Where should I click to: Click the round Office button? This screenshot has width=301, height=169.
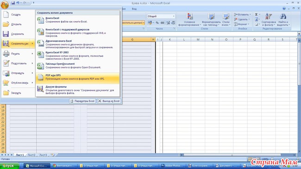click(x=5, y=5)
